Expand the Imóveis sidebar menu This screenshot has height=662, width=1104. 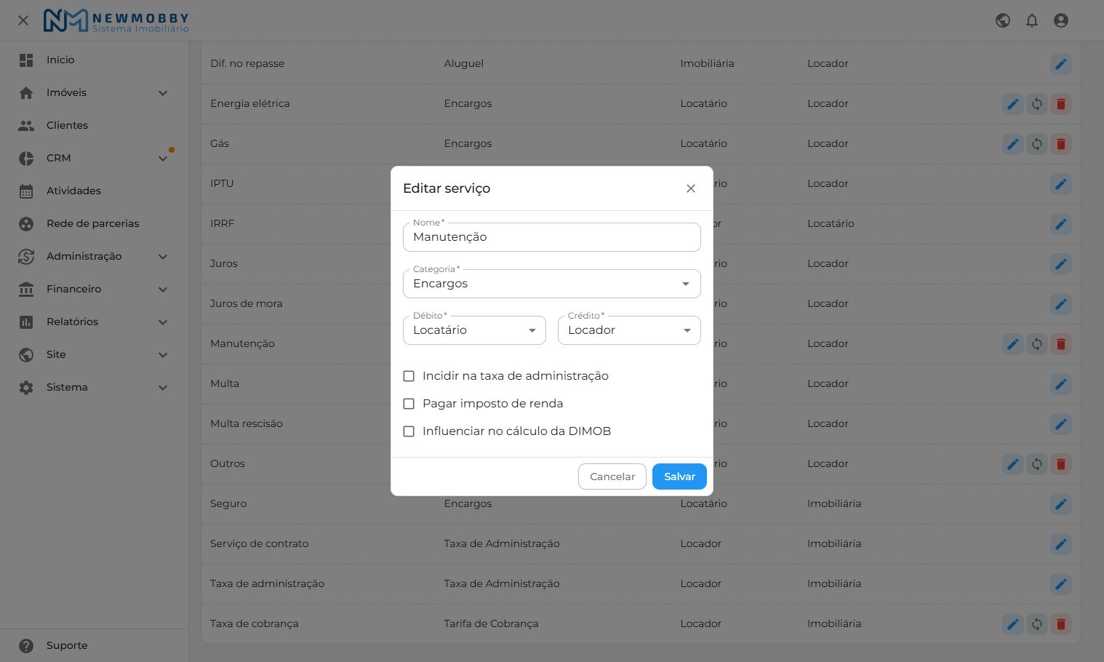click(95, 92)
